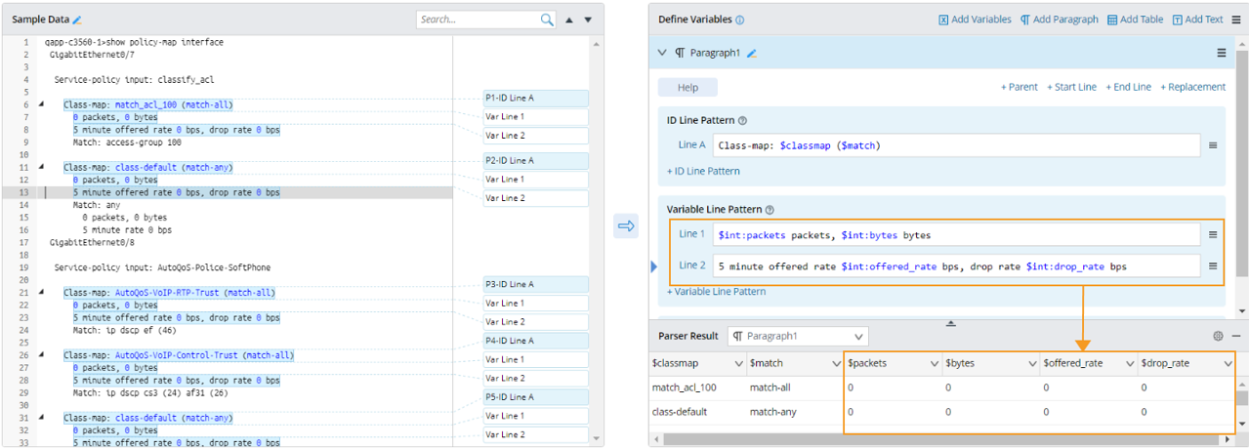
Task: Select the P2-ID Line A label
Action: pos(535,160)
